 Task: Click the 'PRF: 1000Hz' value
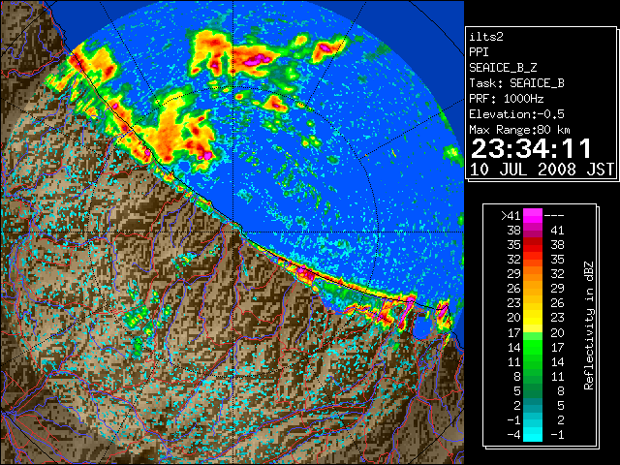coord(507,99)
